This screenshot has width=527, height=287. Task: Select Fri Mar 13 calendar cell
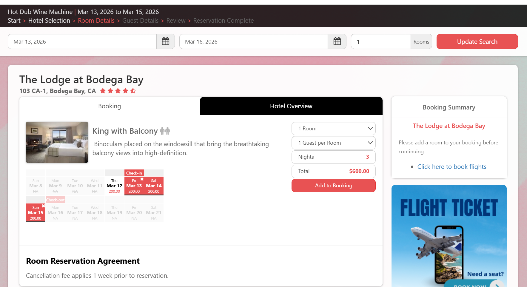coord(134,186)
